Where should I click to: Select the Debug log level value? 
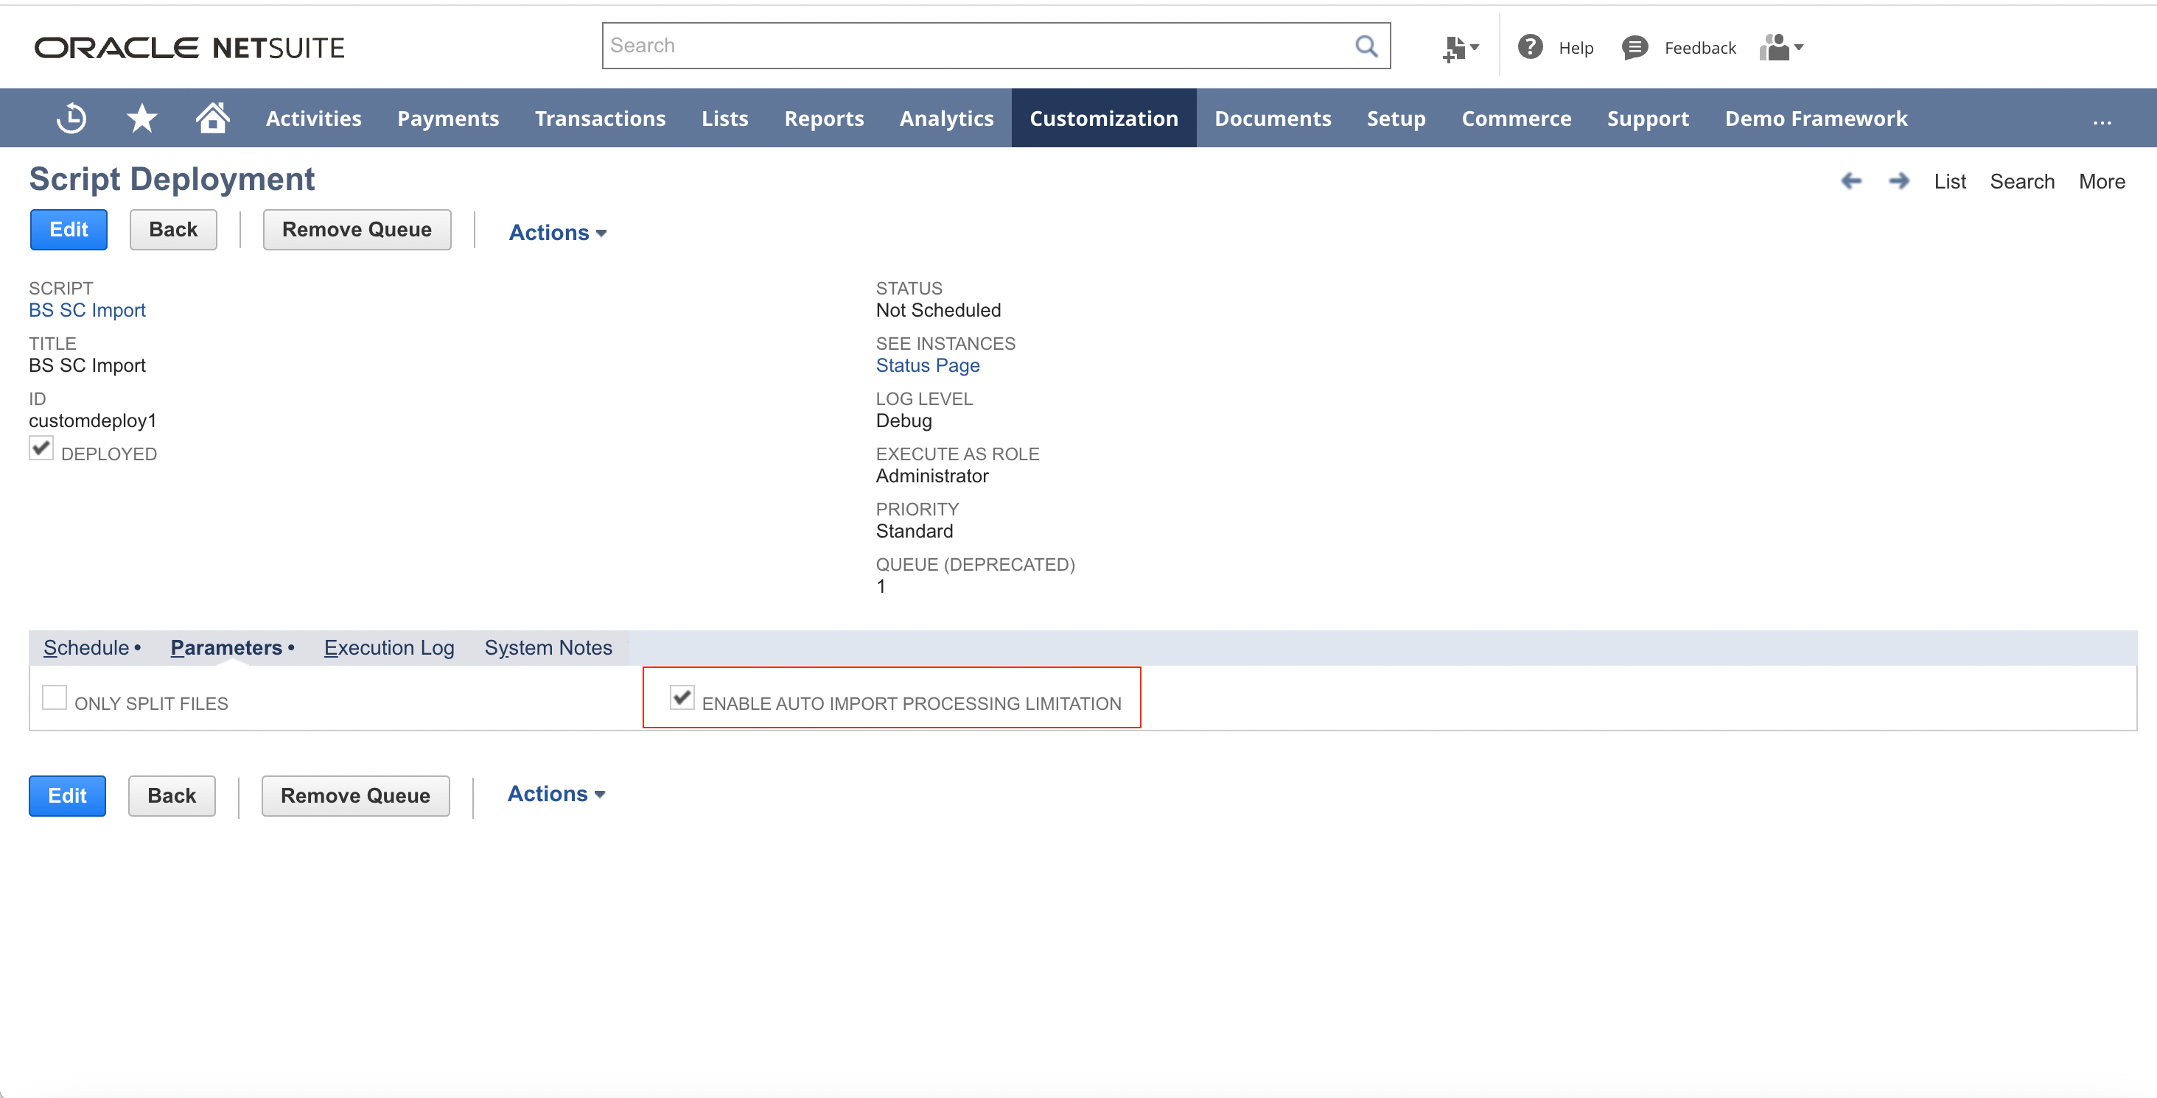tap(903, 421)
